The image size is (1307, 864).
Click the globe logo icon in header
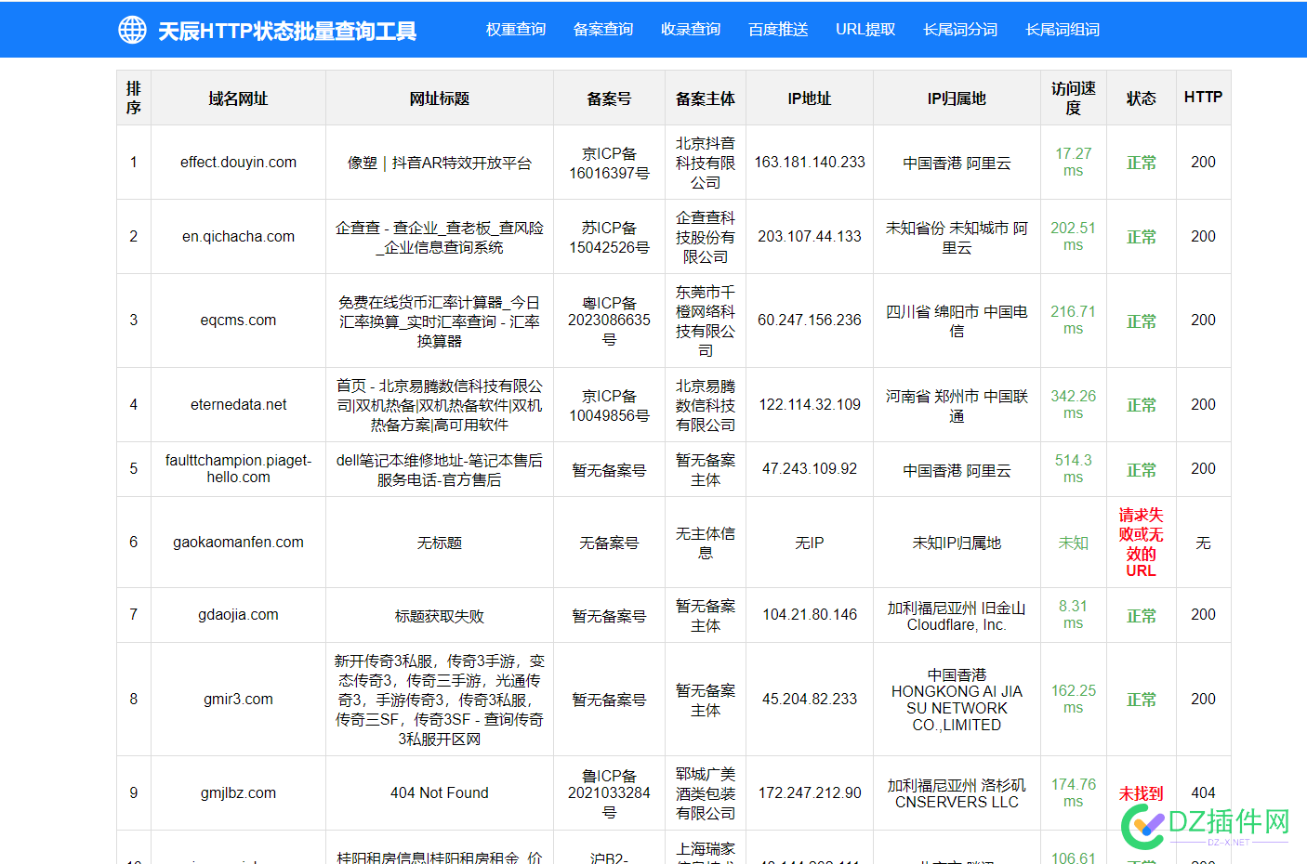pyautogui.click(x=132, y=30)
